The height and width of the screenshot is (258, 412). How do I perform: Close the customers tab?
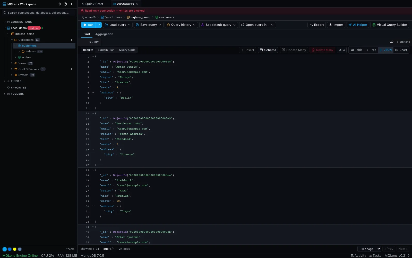pos(137,4)
